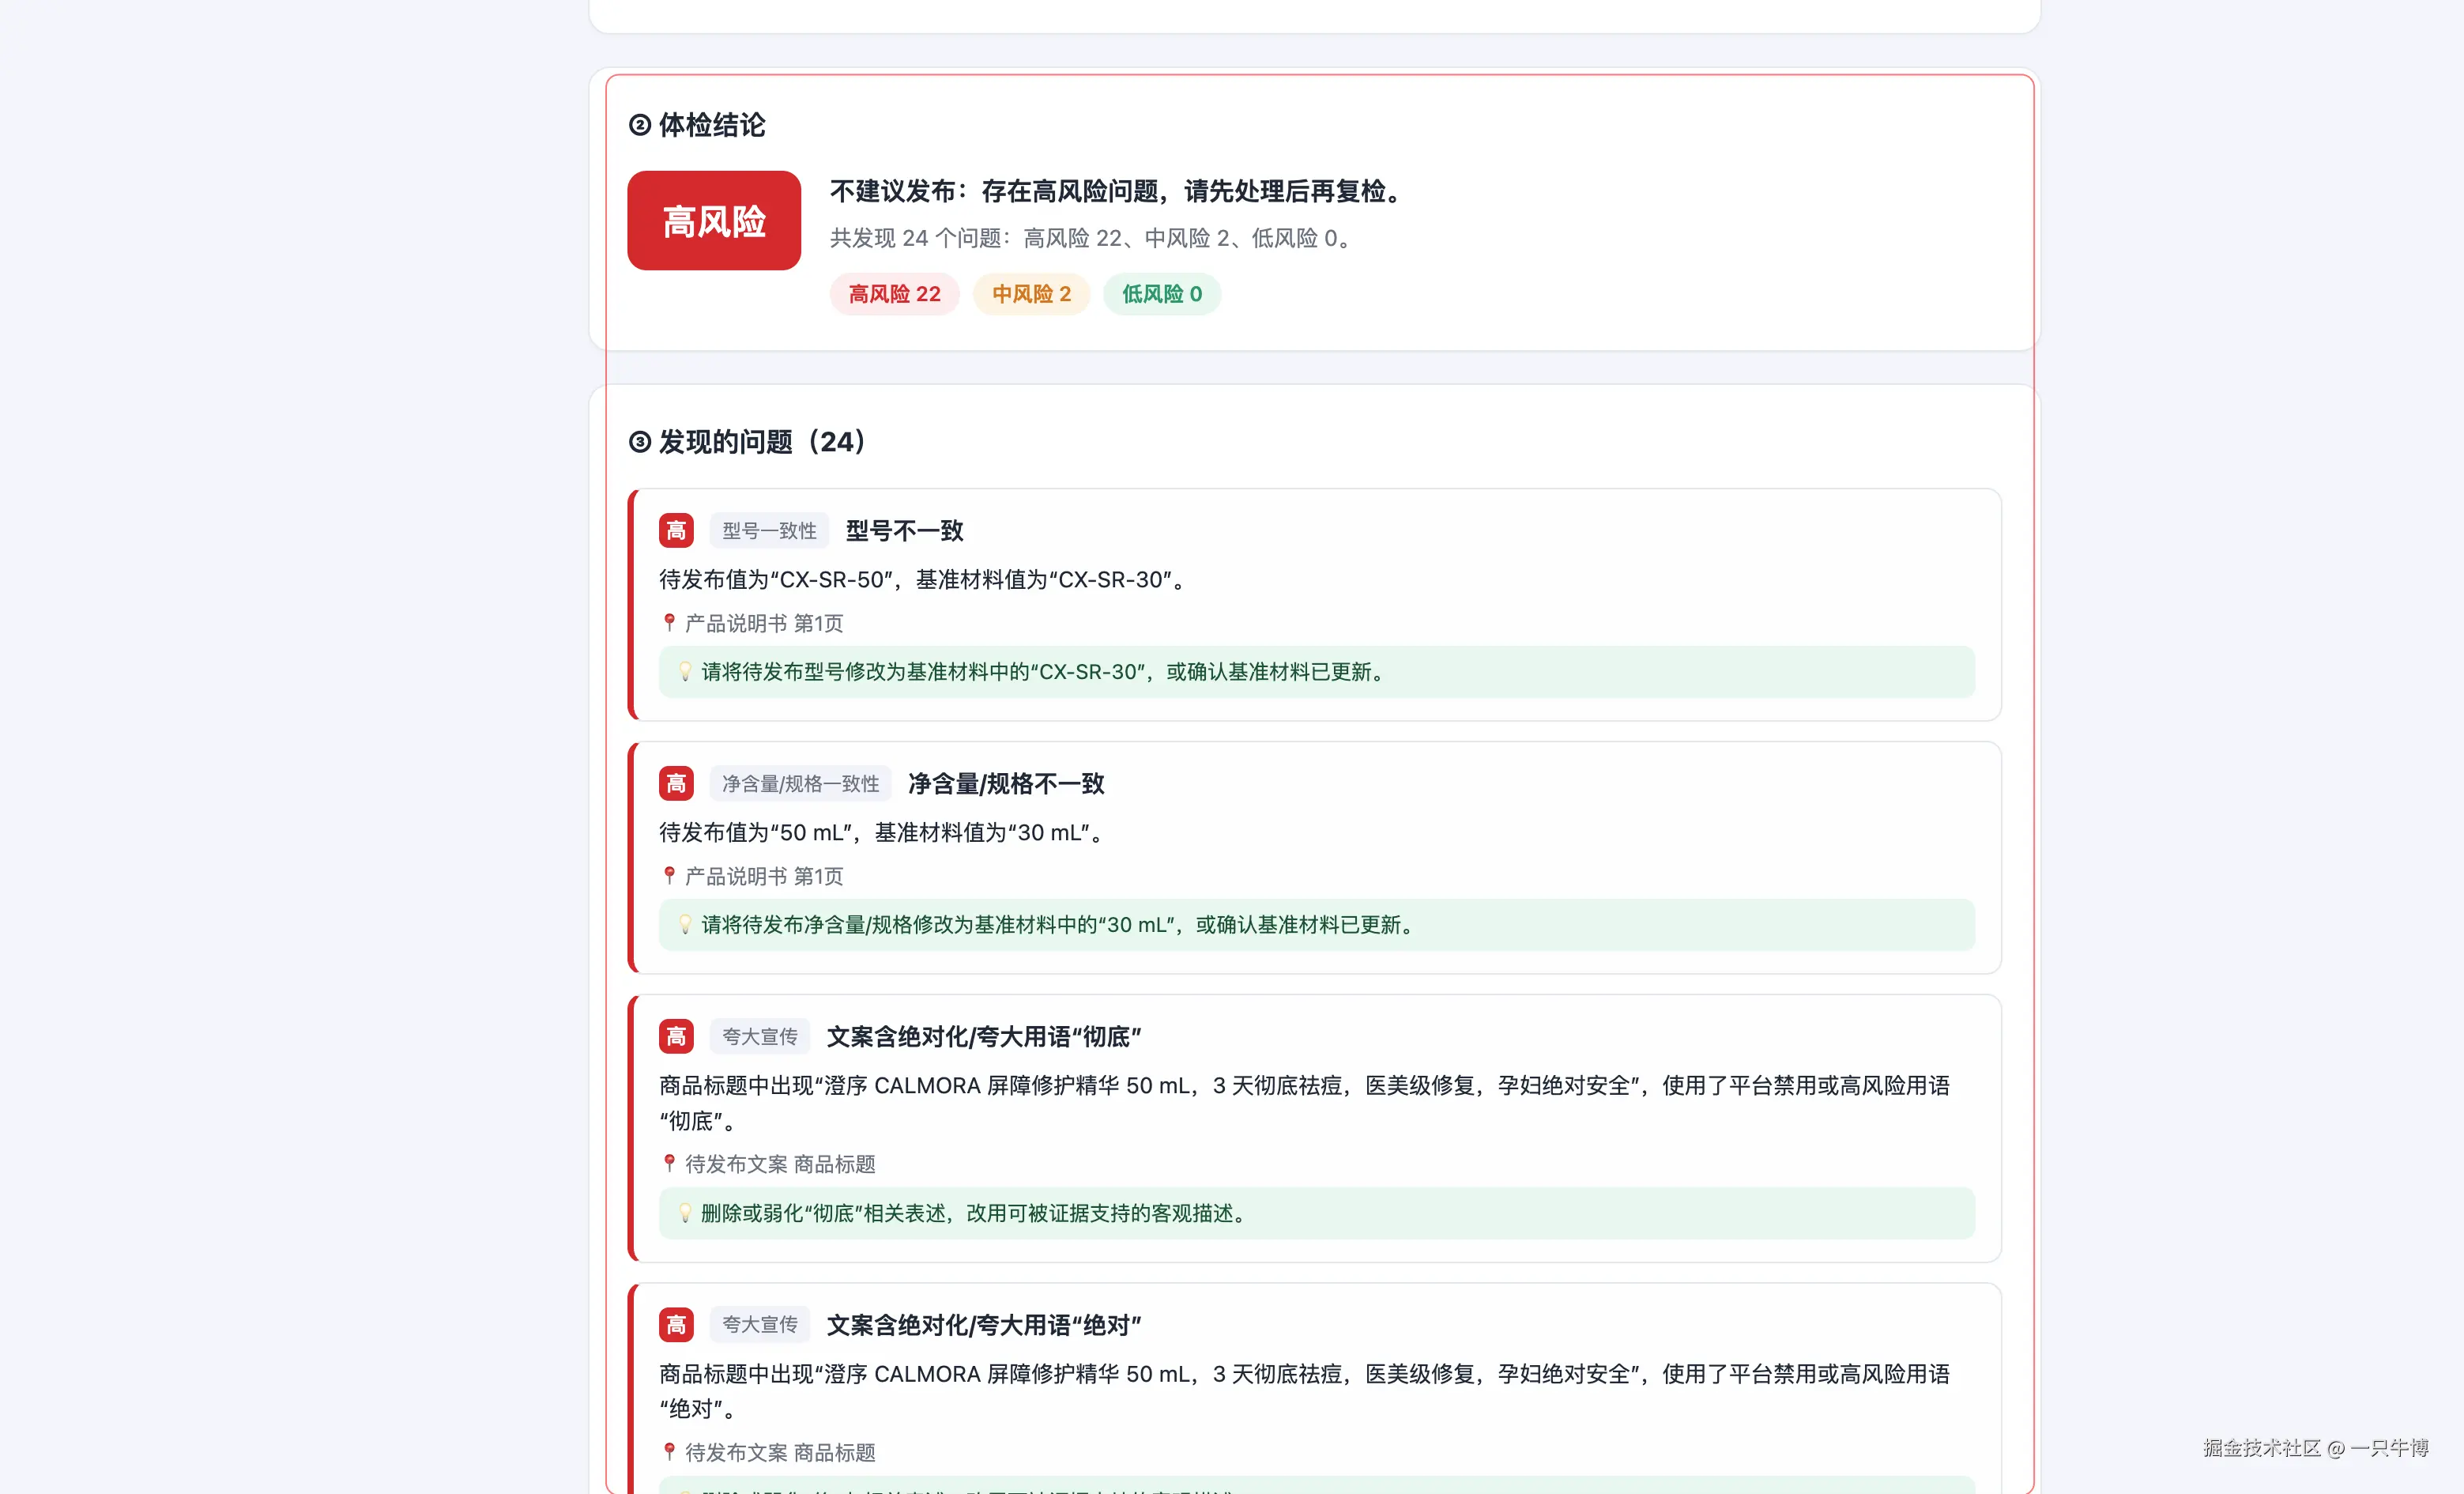Click the ② icon beside 体检结论

pyautogui.click(x=640, y=125)
